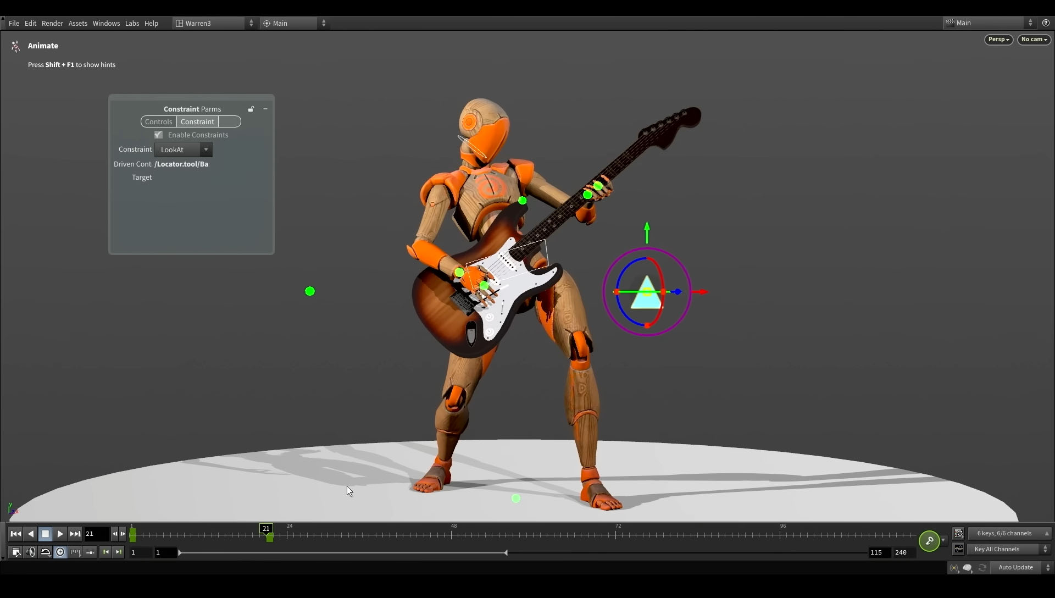Step back one frame
Image resolution: width=1055 pixels, height=598 pixels.
pyautogui.click(x=114, y=534)
